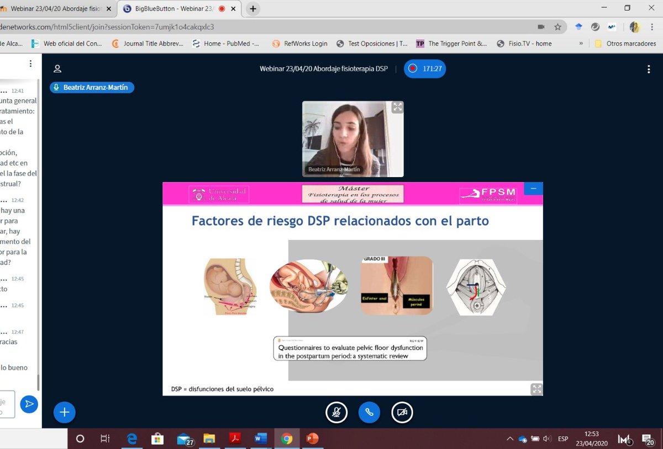This screenshot has width=663, height=449.
Task: Fullscreen the webcam video feed
Action: click(x=397, y=107)
